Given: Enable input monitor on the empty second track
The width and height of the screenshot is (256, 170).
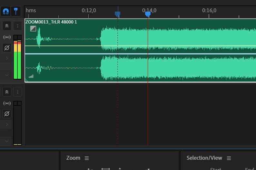Looking at the screenshot, I should coord(17,92).
